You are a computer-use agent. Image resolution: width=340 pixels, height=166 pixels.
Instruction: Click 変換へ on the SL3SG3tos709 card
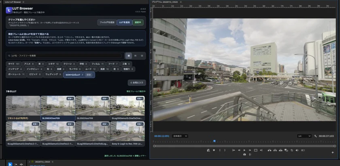105,98
